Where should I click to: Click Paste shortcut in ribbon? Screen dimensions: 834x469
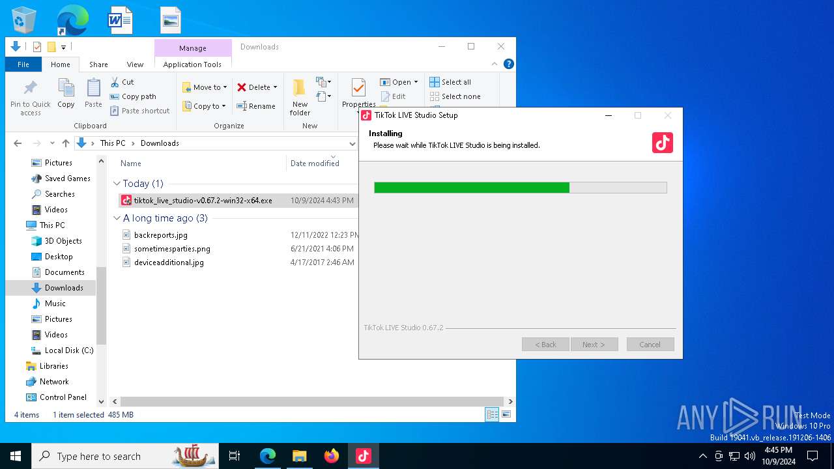click(139, 111)
